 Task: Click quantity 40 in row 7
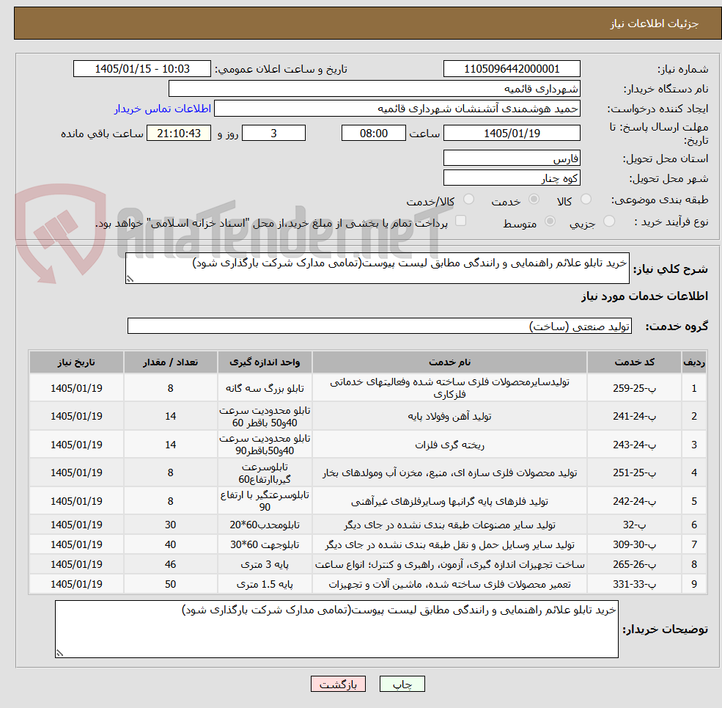[x=170, y=545]
